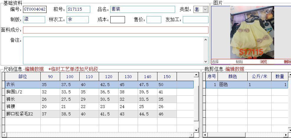The image size is (291, 138).
Task: Click value 44.5 in 脚口松紧毛X2 row
Action: (148, 114)
